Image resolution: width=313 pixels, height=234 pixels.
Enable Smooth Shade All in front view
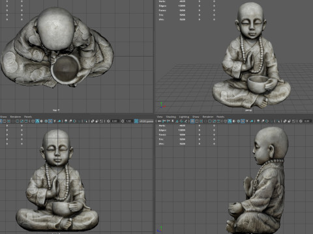click(x=37, y=121)
